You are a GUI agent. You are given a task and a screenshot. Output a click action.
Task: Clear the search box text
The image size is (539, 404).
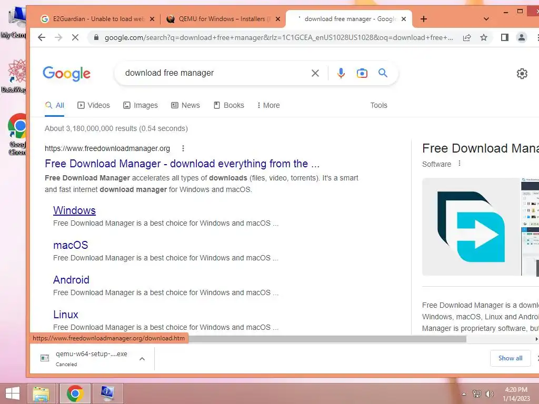[x=315, y=73]
